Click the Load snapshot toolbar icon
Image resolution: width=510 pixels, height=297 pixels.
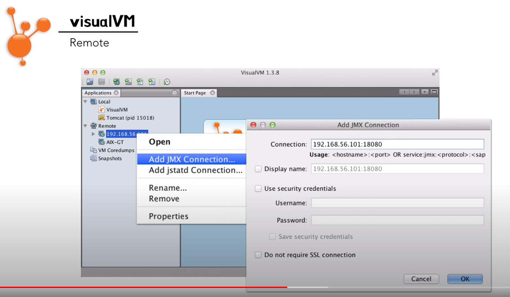[90, 82]
